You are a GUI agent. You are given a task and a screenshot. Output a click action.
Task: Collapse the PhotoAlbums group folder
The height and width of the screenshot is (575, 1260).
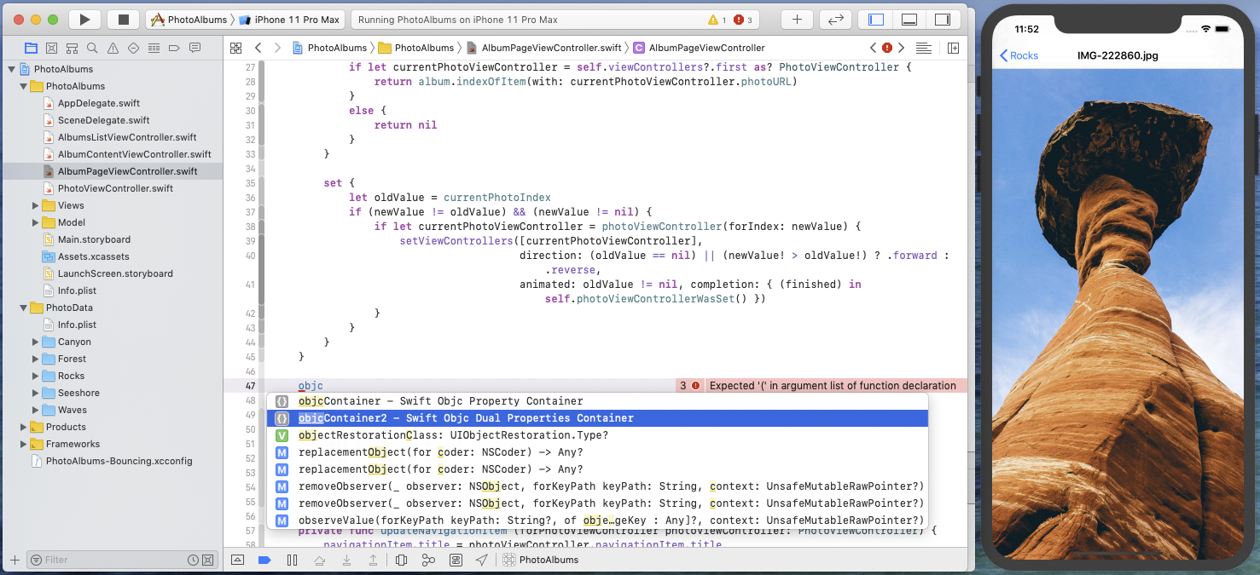23,86
